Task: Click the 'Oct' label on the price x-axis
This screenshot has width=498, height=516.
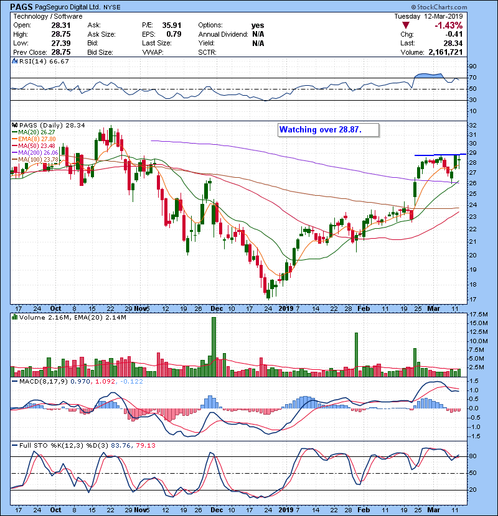Action: pyautogui.click(x=55, y=308)
